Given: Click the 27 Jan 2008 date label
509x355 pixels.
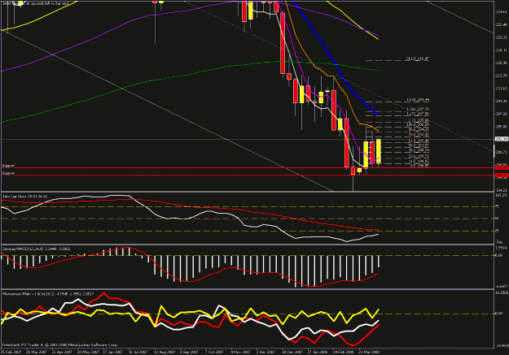Looking at the screenshot, I should pos(318,352).
